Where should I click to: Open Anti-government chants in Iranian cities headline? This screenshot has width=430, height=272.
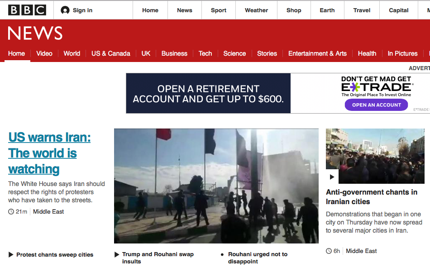(372, 197)
